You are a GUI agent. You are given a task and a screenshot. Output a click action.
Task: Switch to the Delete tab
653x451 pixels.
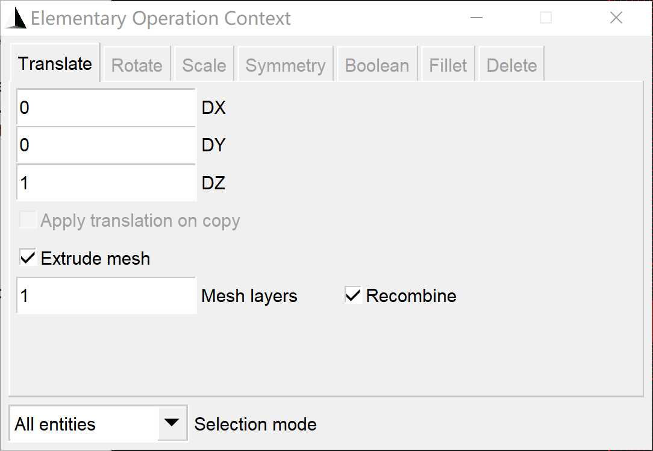(511, 65)
